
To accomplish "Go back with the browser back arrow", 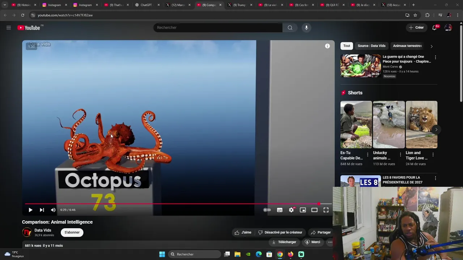I will click(5, 15).
